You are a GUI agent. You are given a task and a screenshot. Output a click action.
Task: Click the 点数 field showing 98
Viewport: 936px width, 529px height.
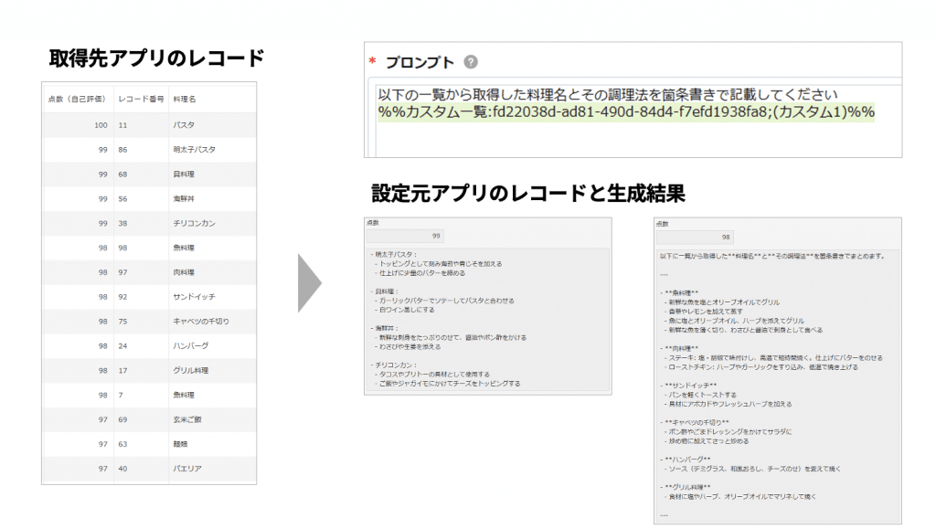(697, 236)
